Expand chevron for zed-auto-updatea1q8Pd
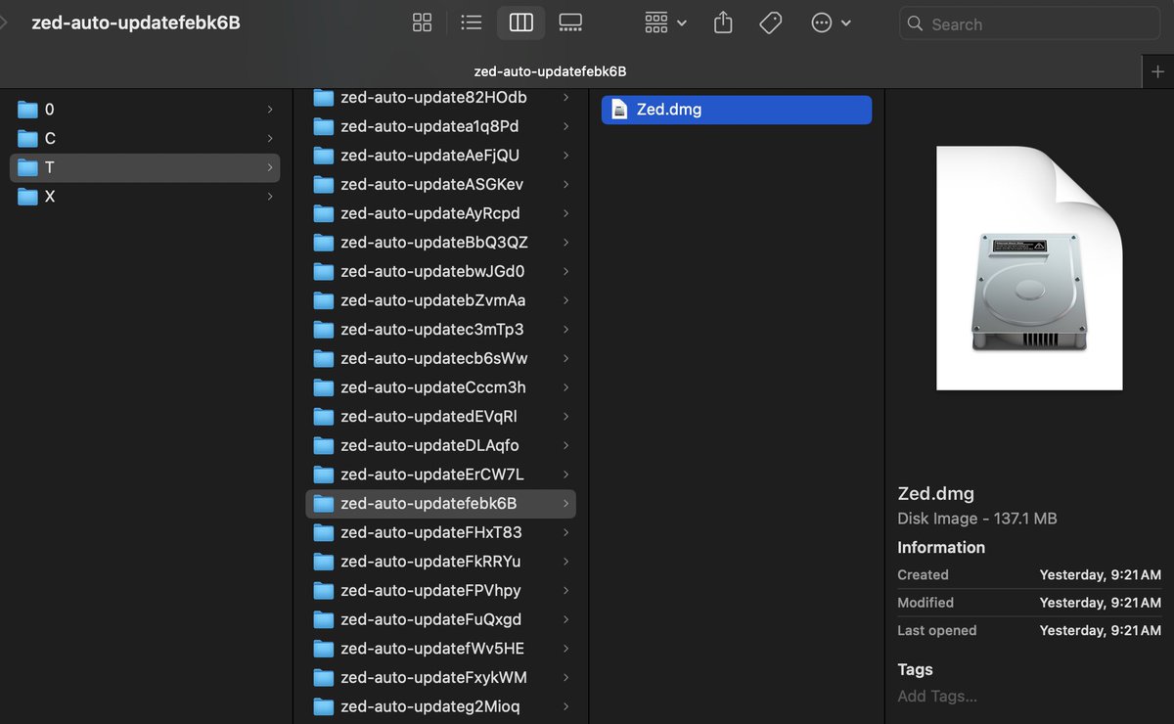 click(566, 126)
